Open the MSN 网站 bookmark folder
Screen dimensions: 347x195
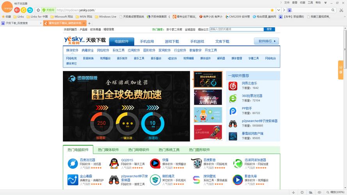(84, 17)
